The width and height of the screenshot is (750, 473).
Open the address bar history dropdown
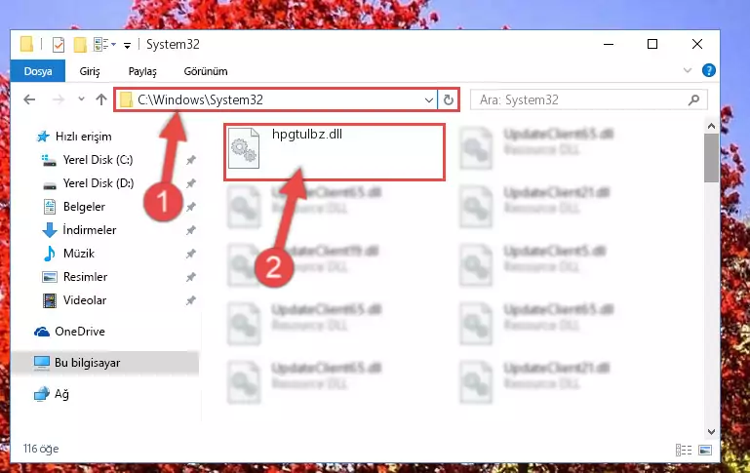428,99
